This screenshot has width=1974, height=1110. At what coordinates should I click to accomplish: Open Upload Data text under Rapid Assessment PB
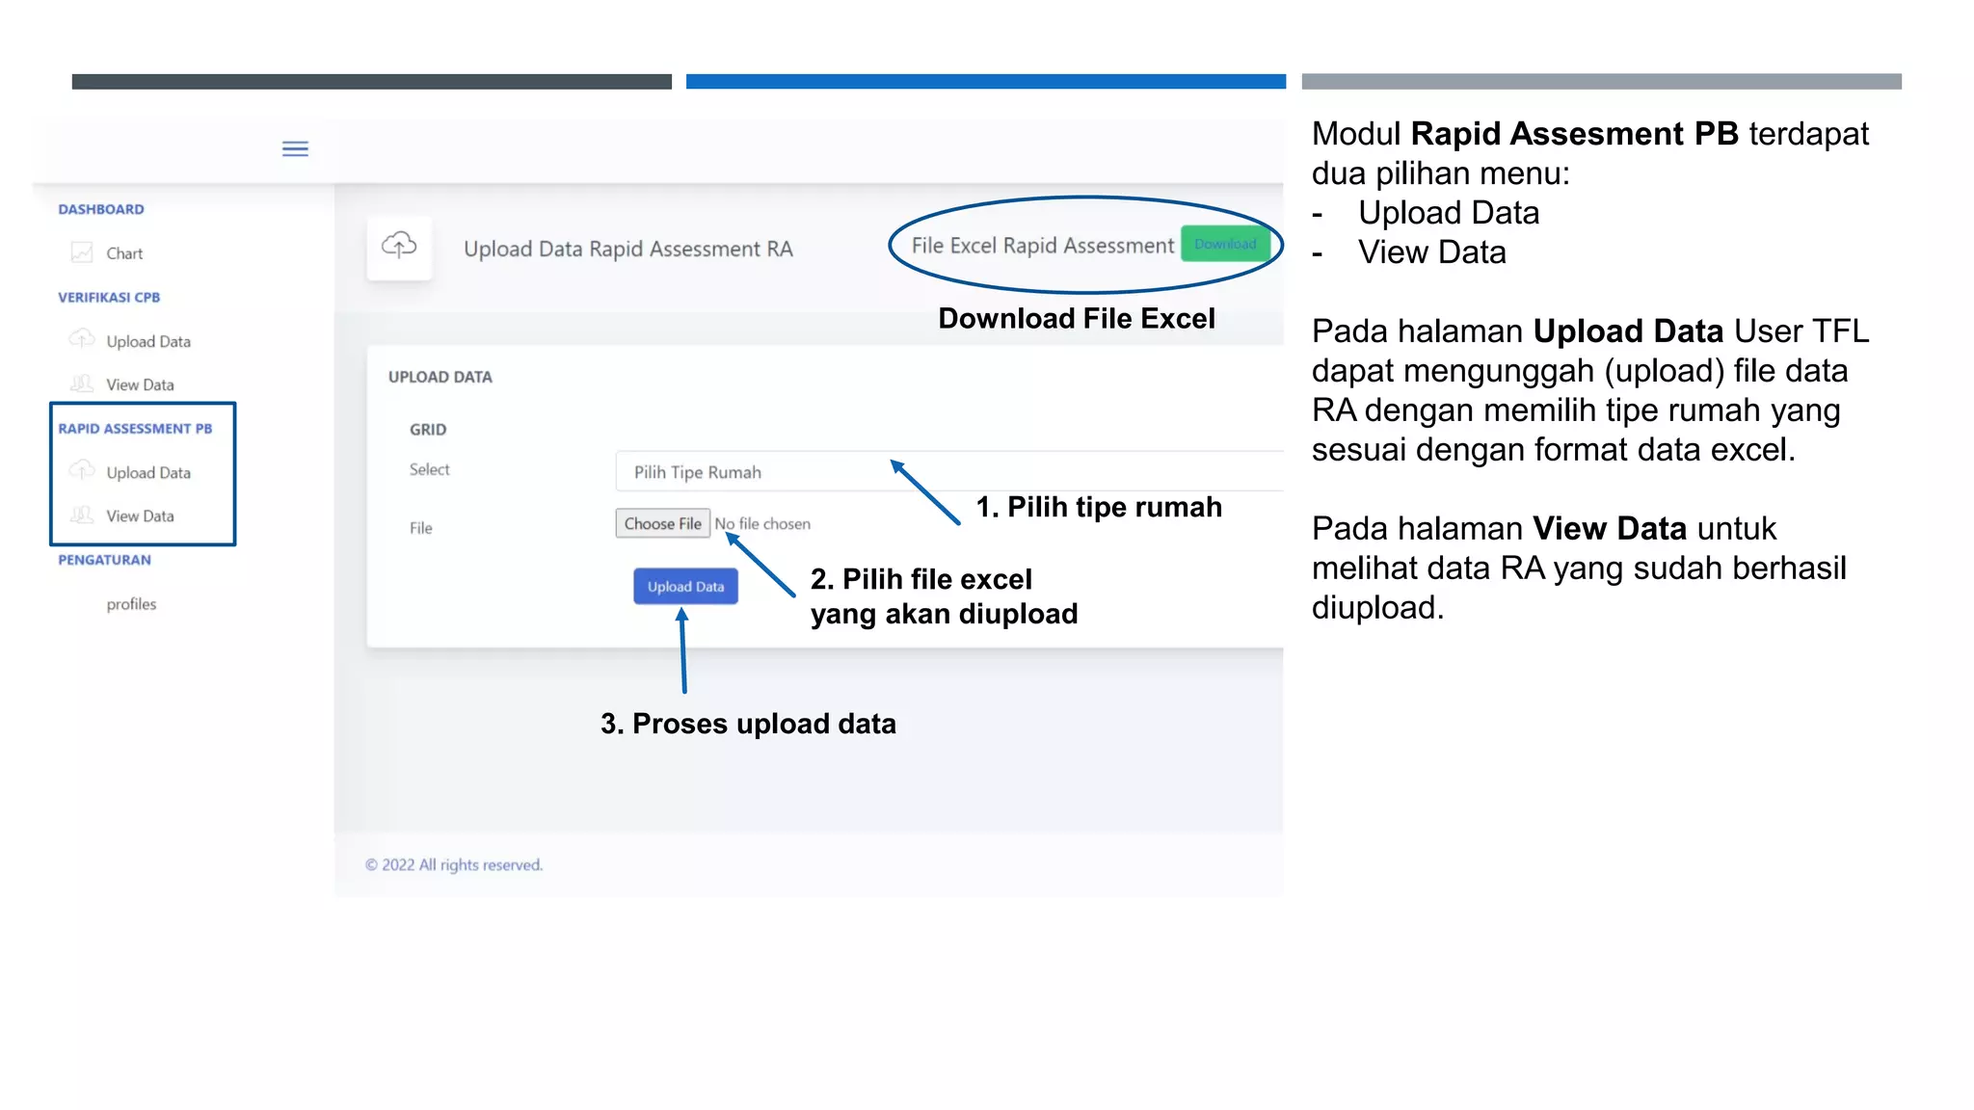pyautogui.click(x=148, y=472)
